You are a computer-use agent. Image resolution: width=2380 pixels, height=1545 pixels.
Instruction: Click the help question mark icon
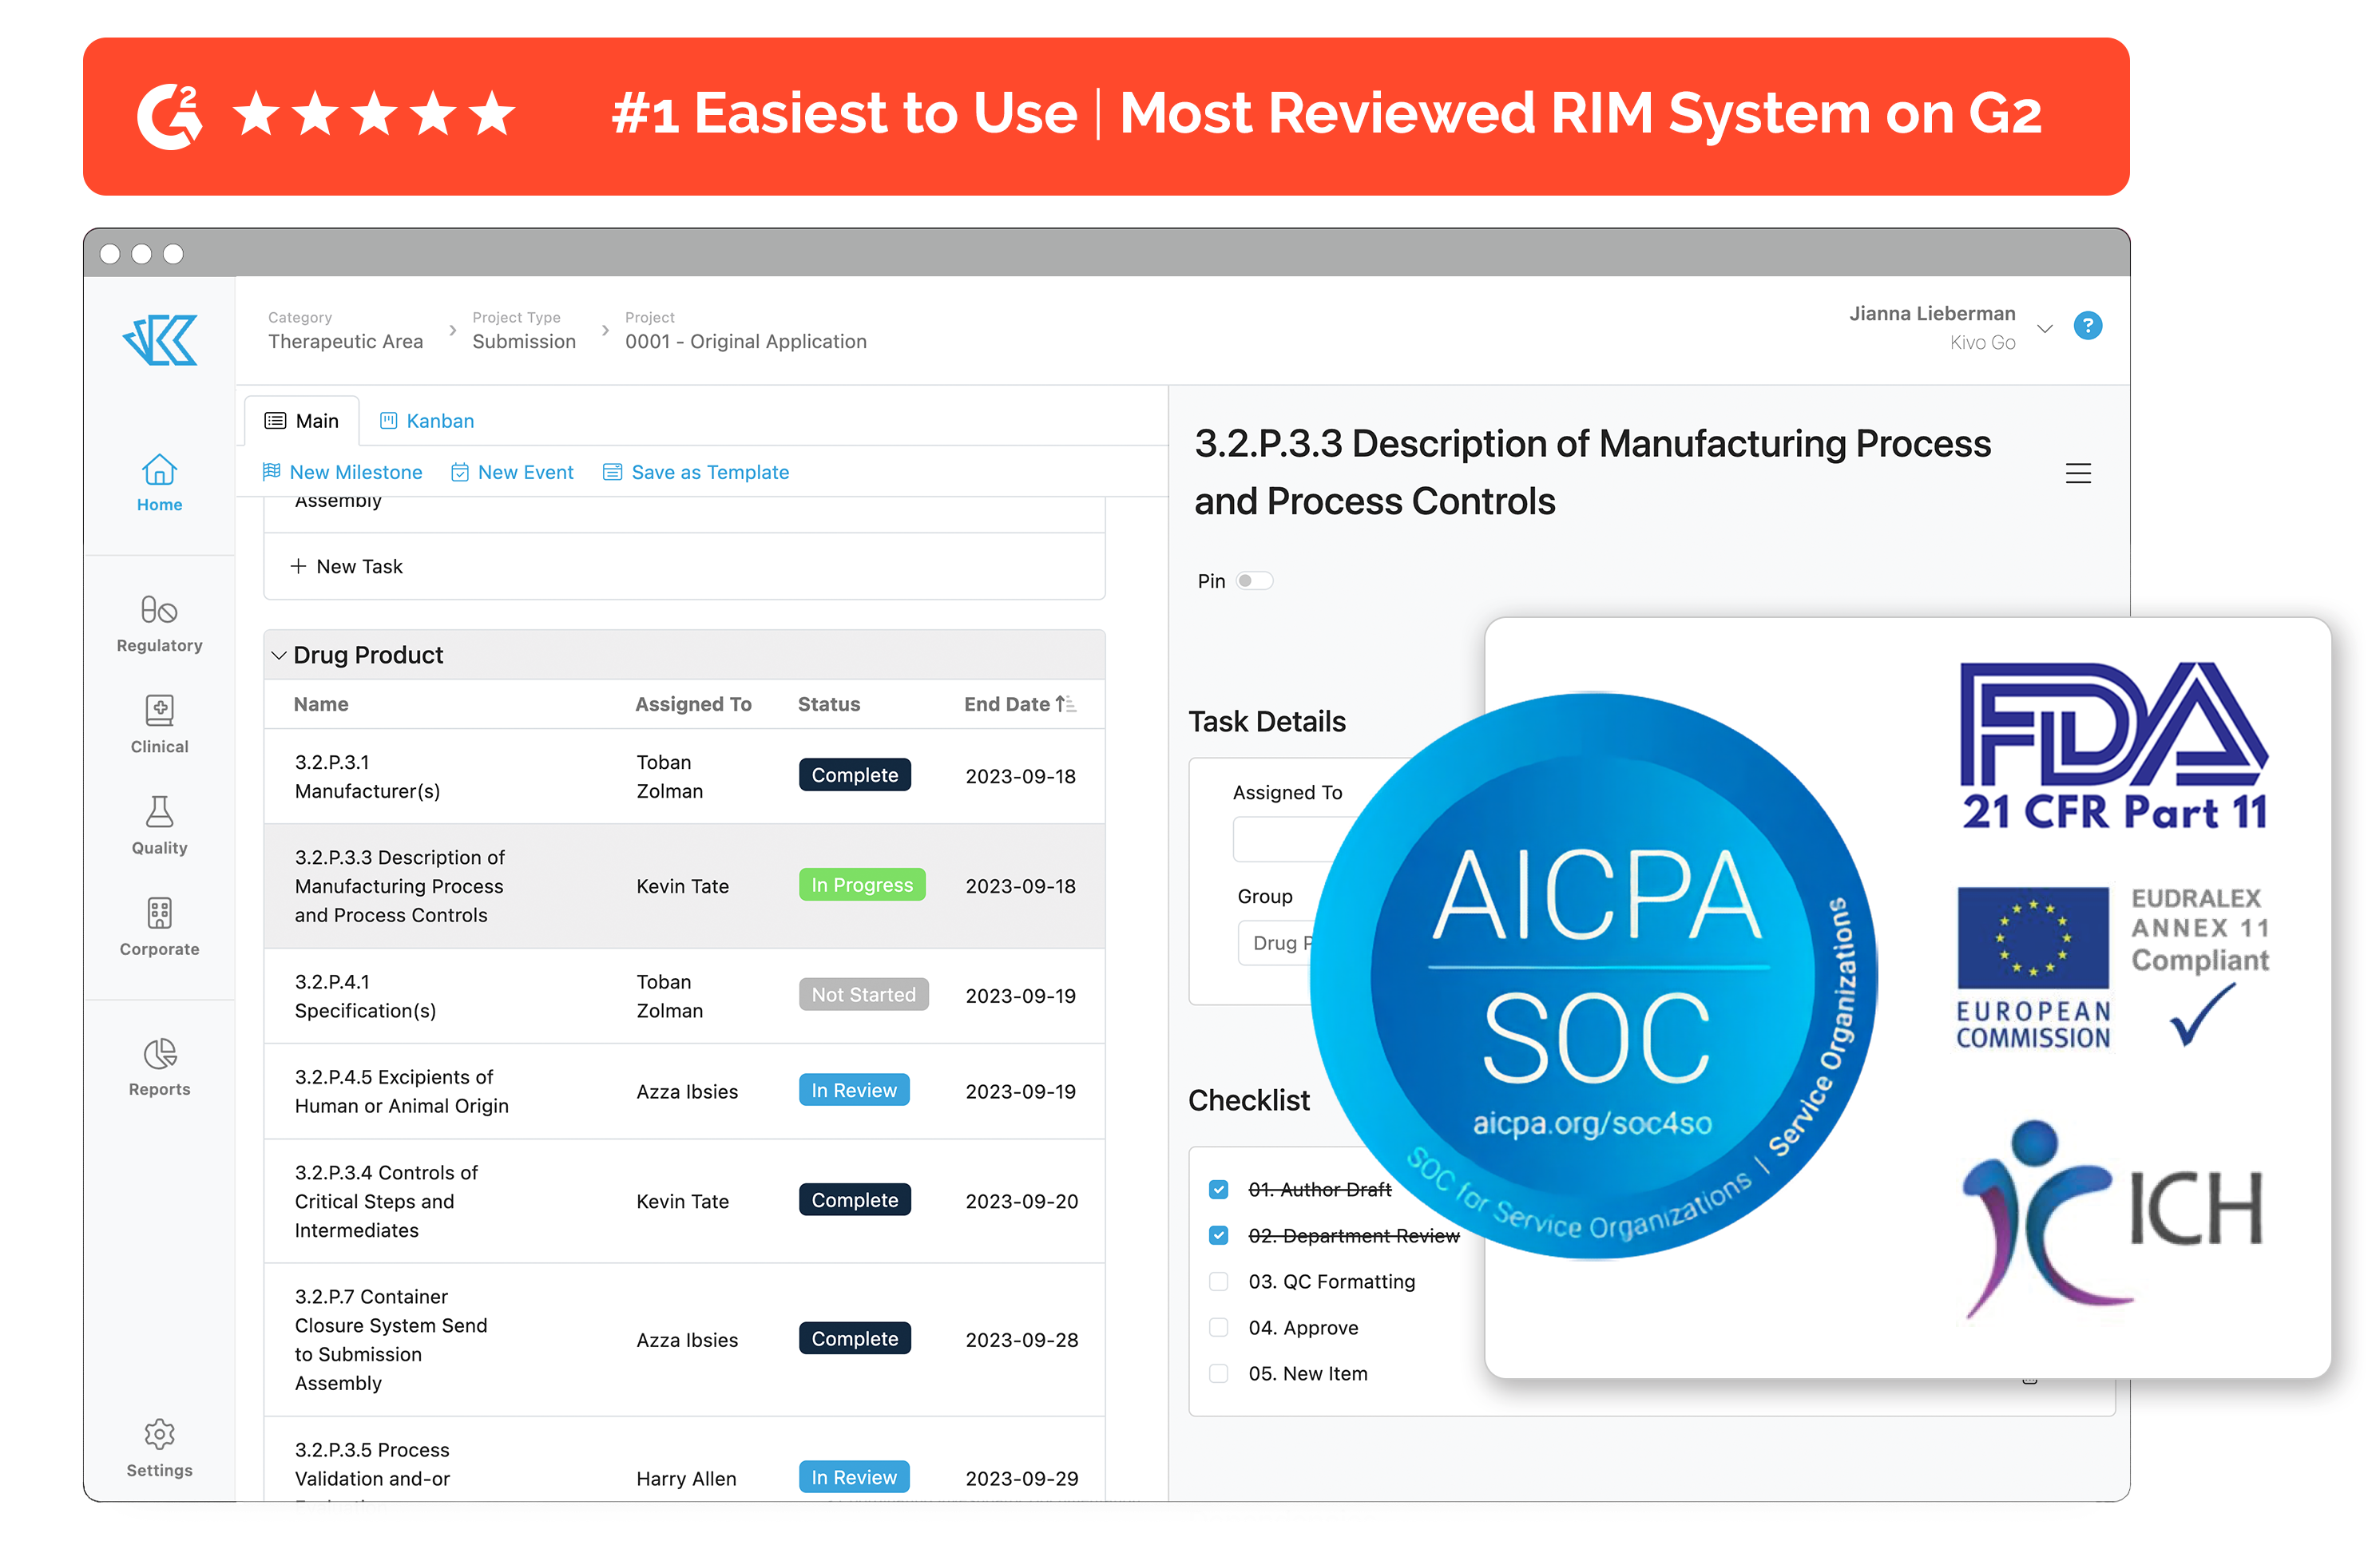point(2088,326)
